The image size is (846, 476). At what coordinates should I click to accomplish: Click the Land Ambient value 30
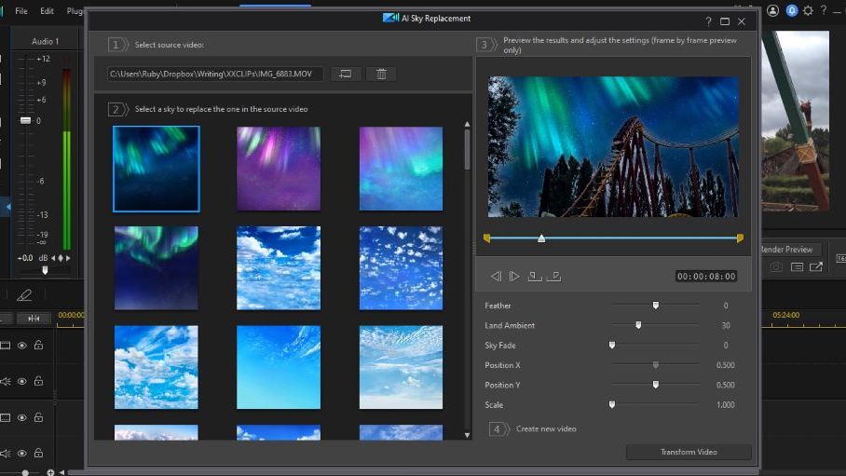tap(726, 325)
